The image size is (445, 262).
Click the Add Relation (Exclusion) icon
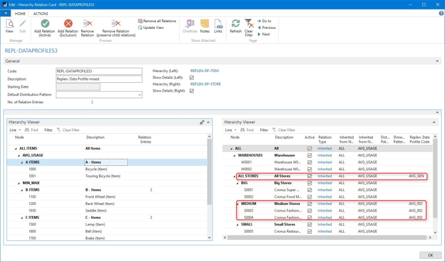click(x=68, y=24)
